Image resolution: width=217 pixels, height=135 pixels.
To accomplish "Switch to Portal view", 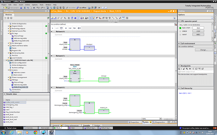I will click(10, 128).
